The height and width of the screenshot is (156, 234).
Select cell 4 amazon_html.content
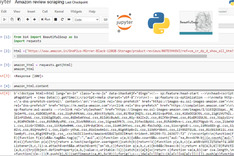coord(123,86)
